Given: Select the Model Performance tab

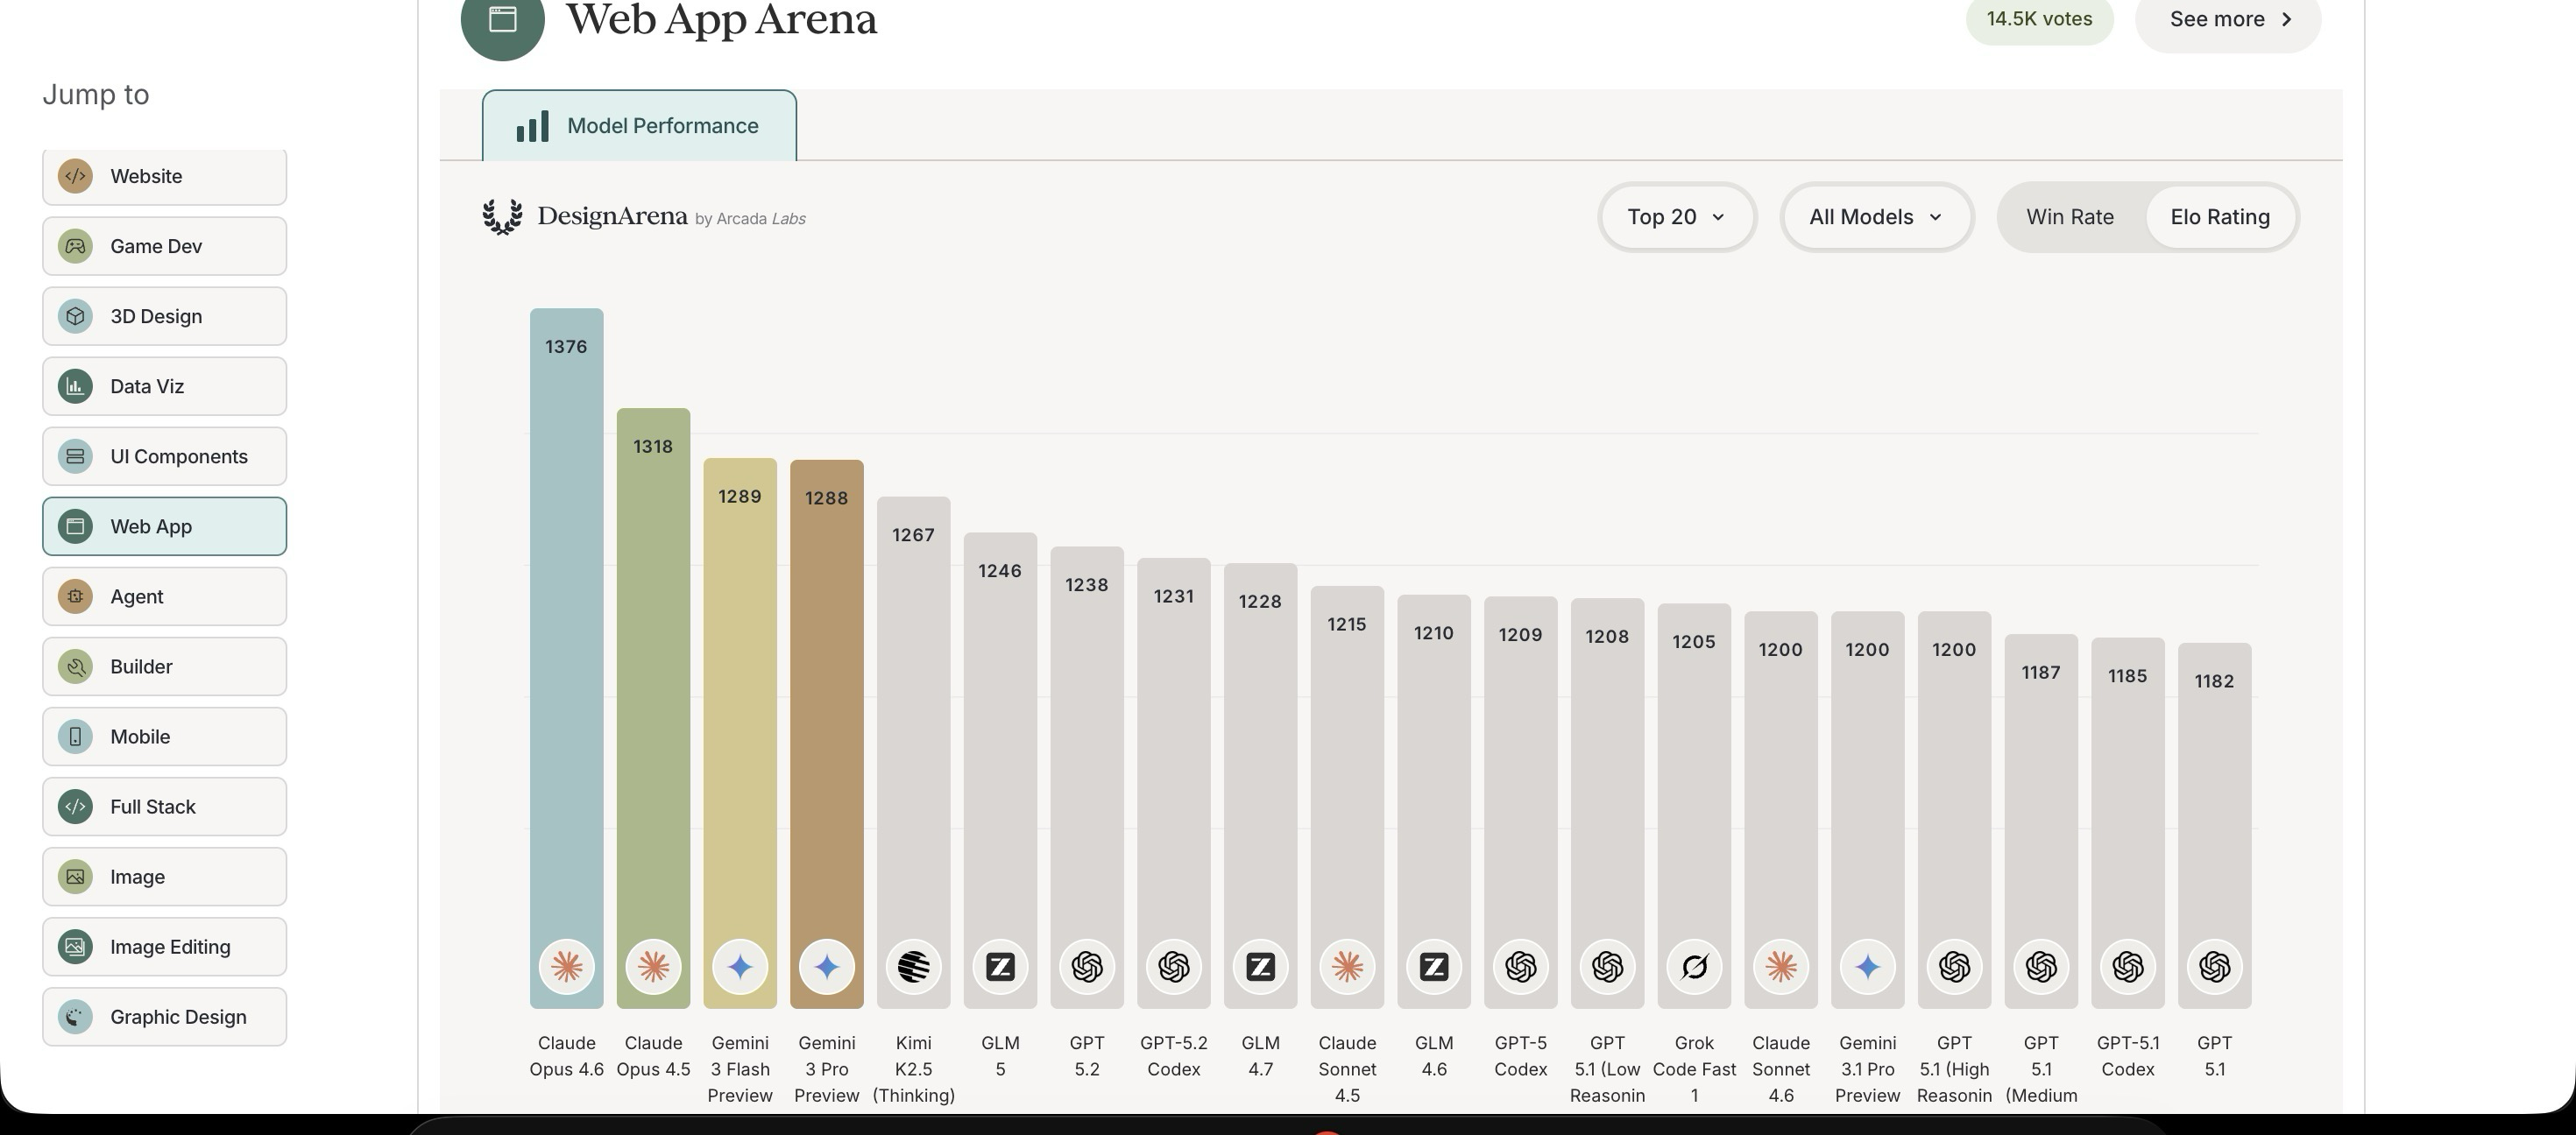Looking at the screenshot, I should point(639,126).
